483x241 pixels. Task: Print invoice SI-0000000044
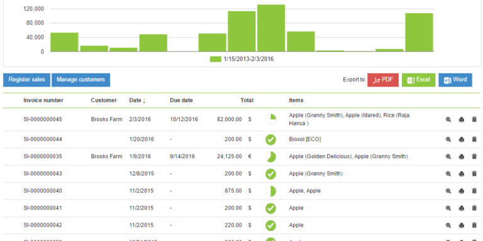tap(461, 139)
